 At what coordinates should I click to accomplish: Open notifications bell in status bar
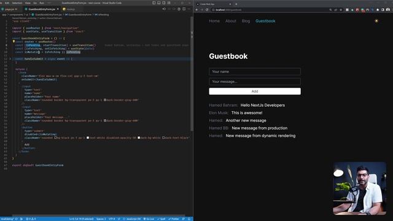click(189, 219)
